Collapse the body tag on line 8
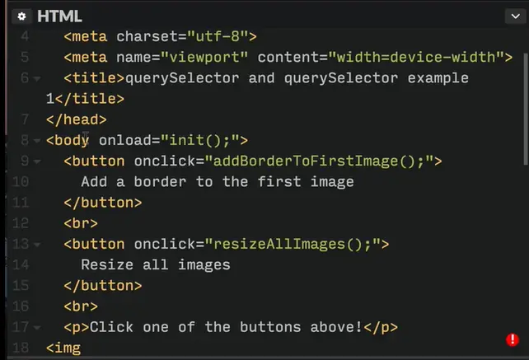This screenshot has width=529, height=360. 37,141
